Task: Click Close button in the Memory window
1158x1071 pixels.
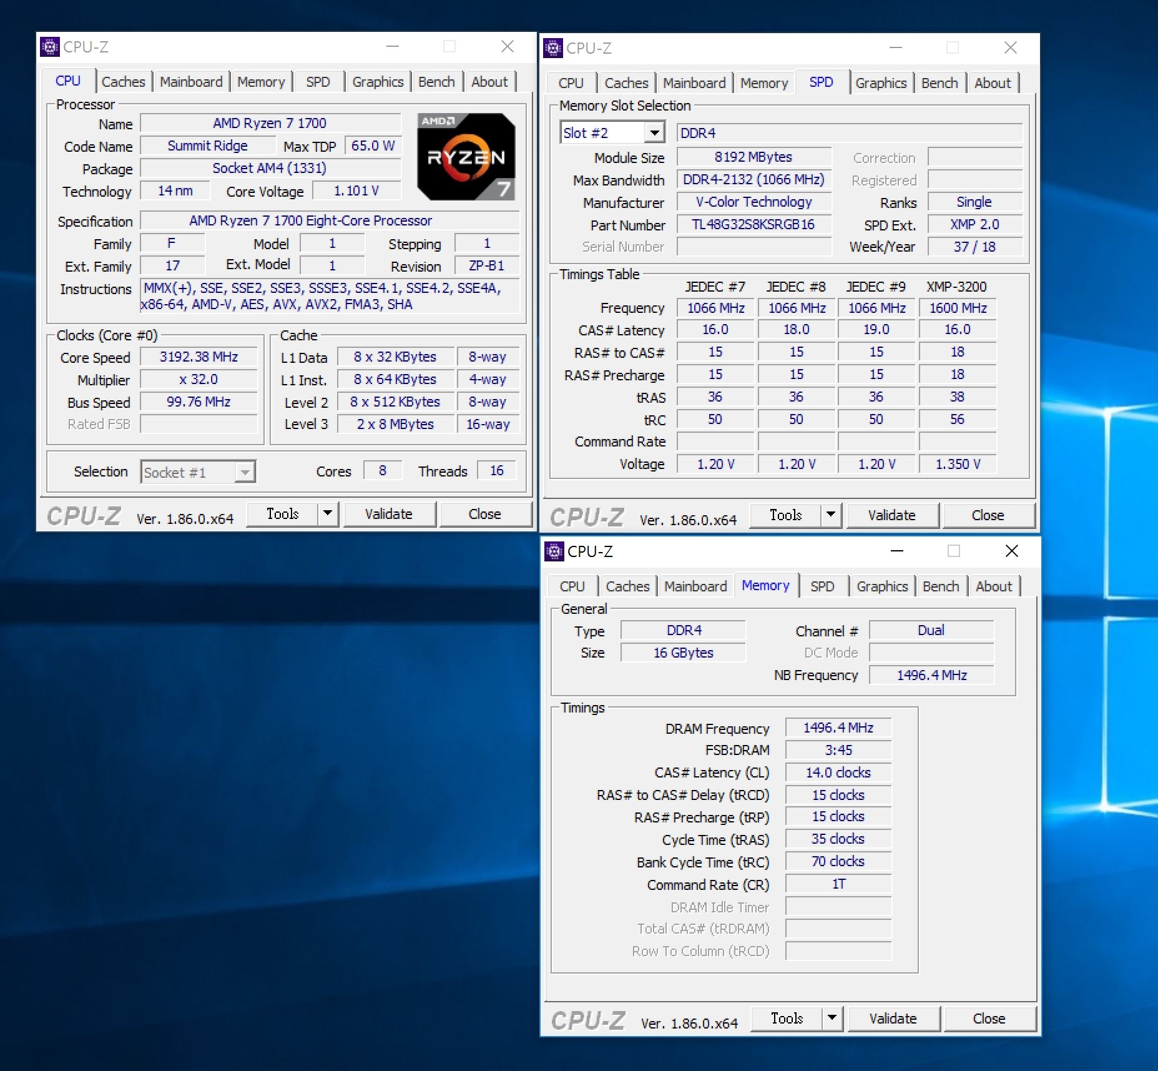Action: [x=989, y=1019]
